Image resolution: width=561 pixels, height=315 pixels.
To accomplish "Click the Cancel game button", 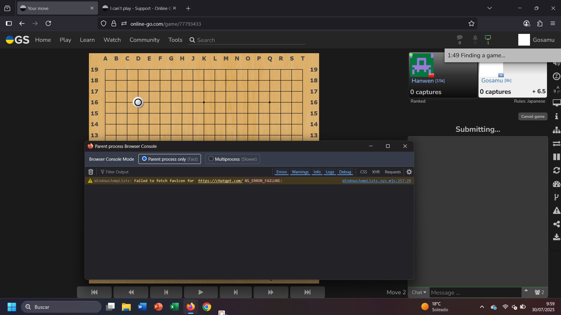I will point(533,116).
